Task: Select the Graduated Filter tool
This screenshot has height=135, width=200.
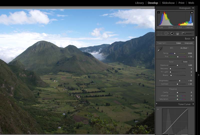Action: click(177, 33)
